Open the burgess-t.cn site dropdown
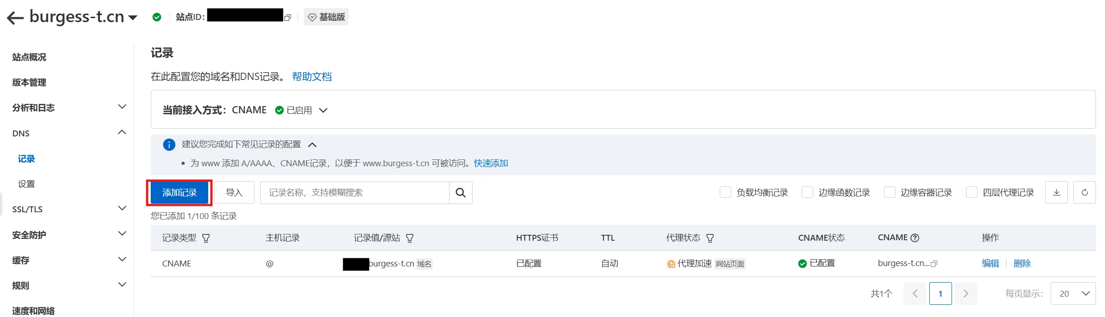This screenshot has width=1105, height=317. point(133,18)
